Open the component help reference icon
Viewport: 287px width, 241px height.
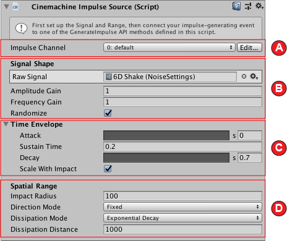click(x=236, y=6)
